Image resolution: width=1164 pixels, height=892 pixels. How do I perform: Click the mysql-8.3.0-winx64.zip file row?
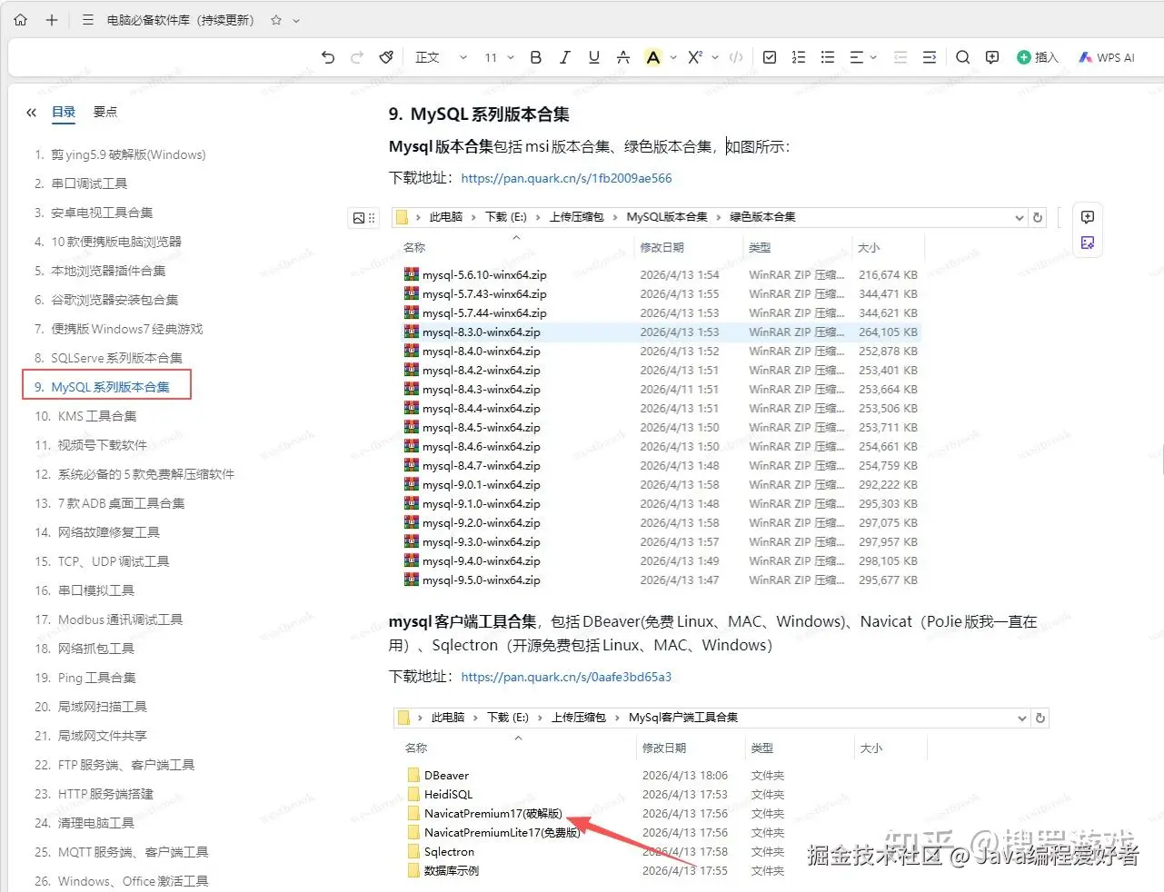(662, 332)
